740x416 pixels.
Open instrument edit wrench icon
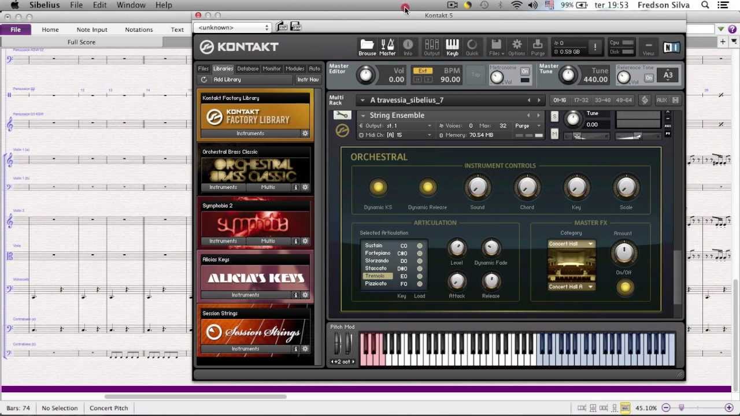click(342, 116)
